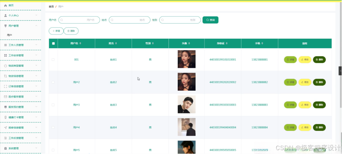Check the checkbox for row 001
Viewport: 342px width, 154px height.
53,60
